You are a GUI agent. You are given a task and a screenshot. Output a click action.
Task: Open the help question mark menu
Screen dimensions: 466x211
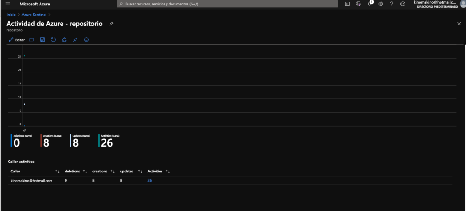(x=391, y=4)
